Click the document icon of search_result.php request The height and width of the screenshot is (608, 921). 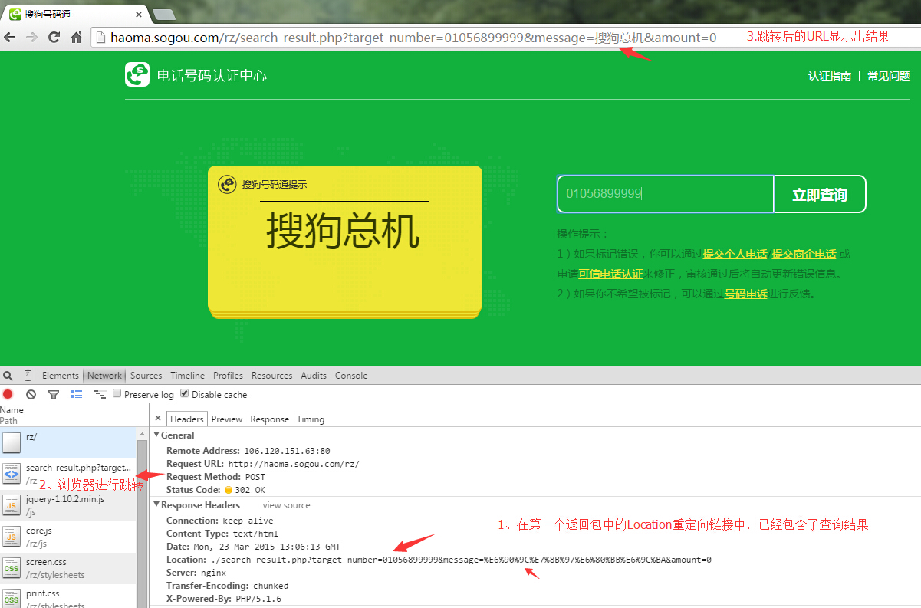point(11,473)
